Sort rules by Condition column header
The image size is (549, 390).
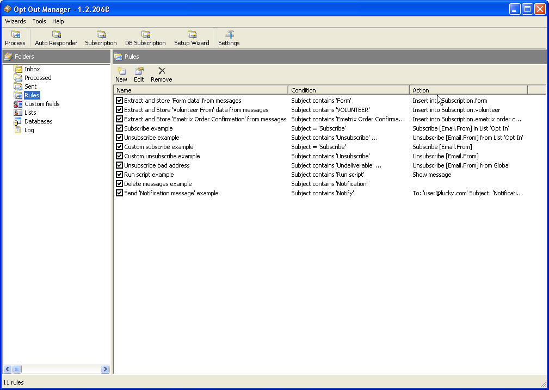click(x=349, y=90)
